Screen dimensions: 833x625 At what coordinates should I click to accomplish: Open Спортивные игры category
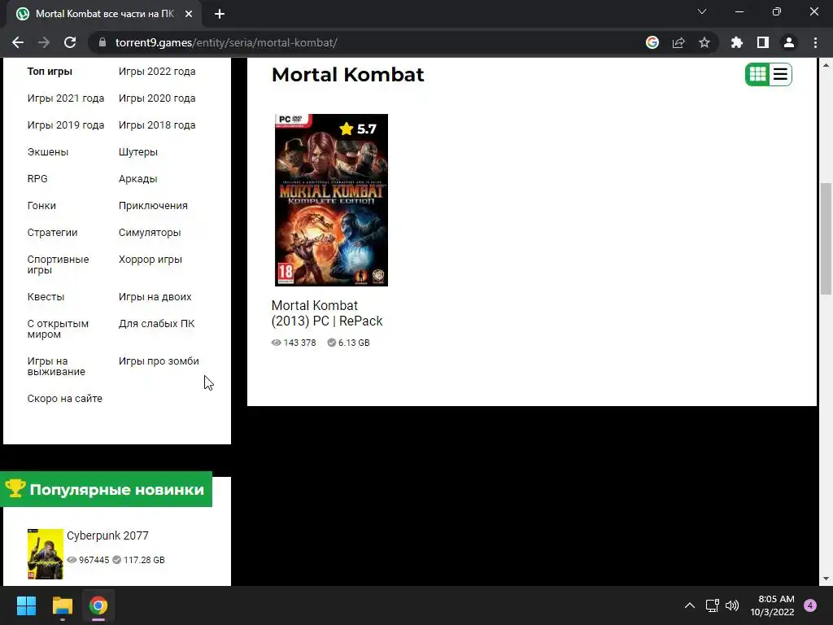tap(58, 264)
